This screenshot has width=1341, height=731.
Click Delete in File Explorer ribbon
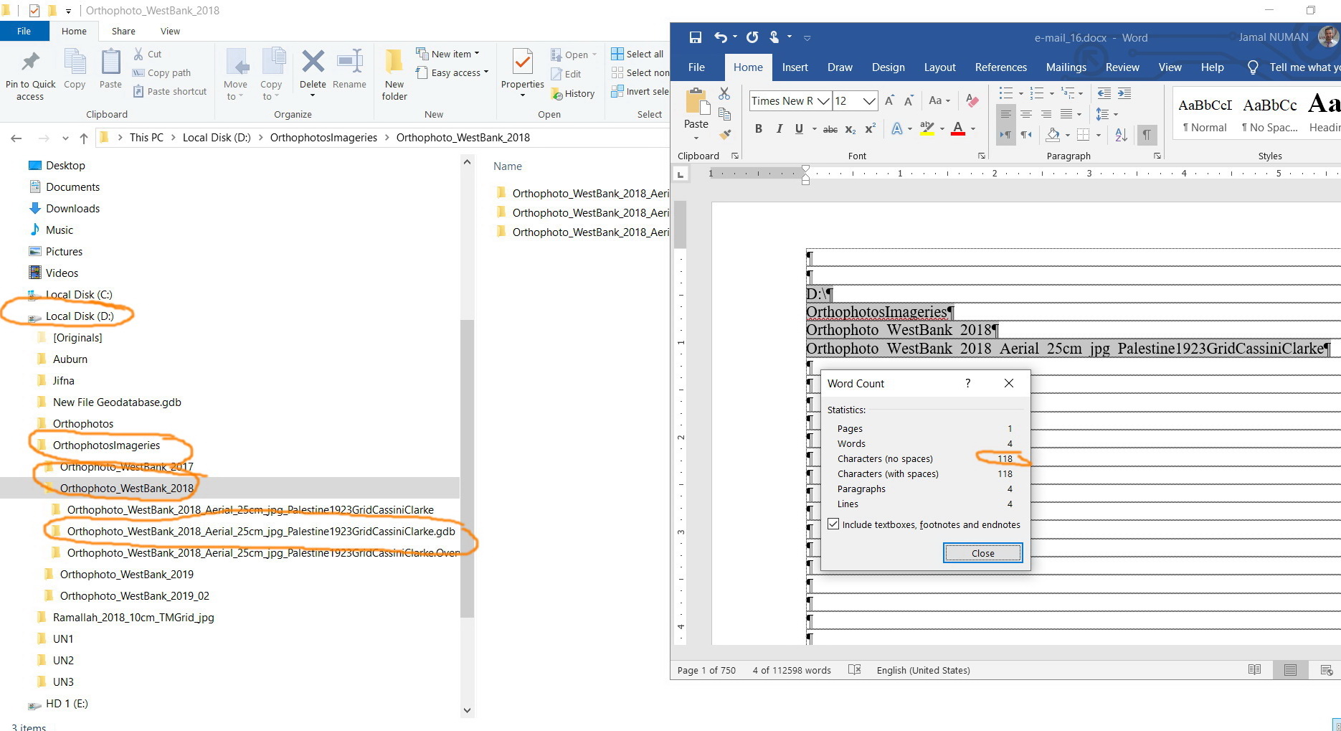[x=313, y=72]
